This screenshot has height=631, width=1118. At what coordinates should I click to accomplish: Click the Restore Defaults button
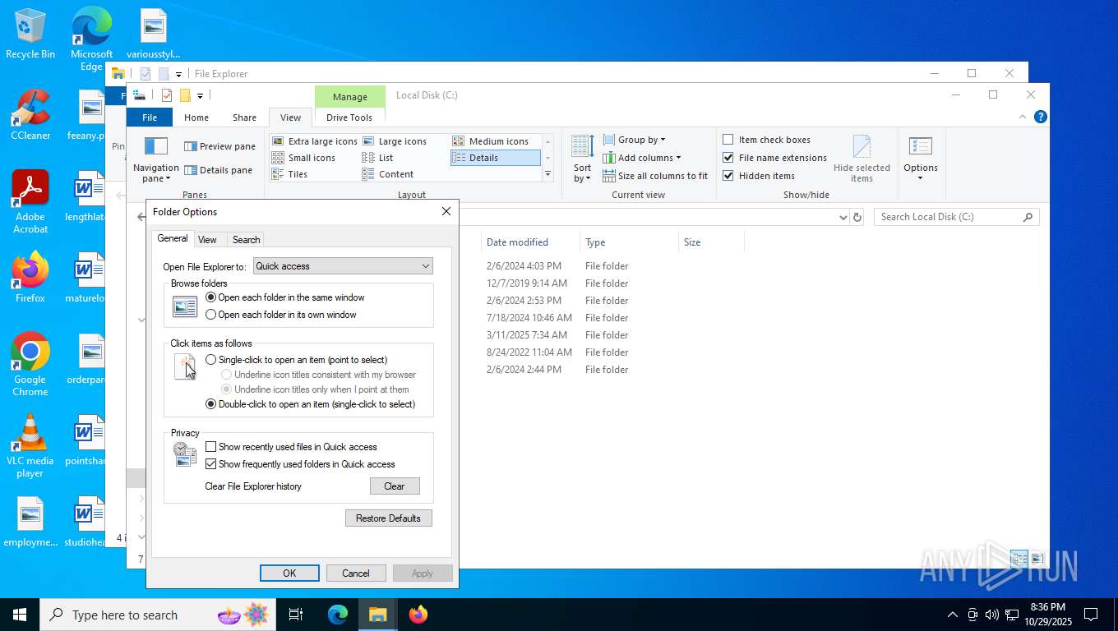pos(389,518)
